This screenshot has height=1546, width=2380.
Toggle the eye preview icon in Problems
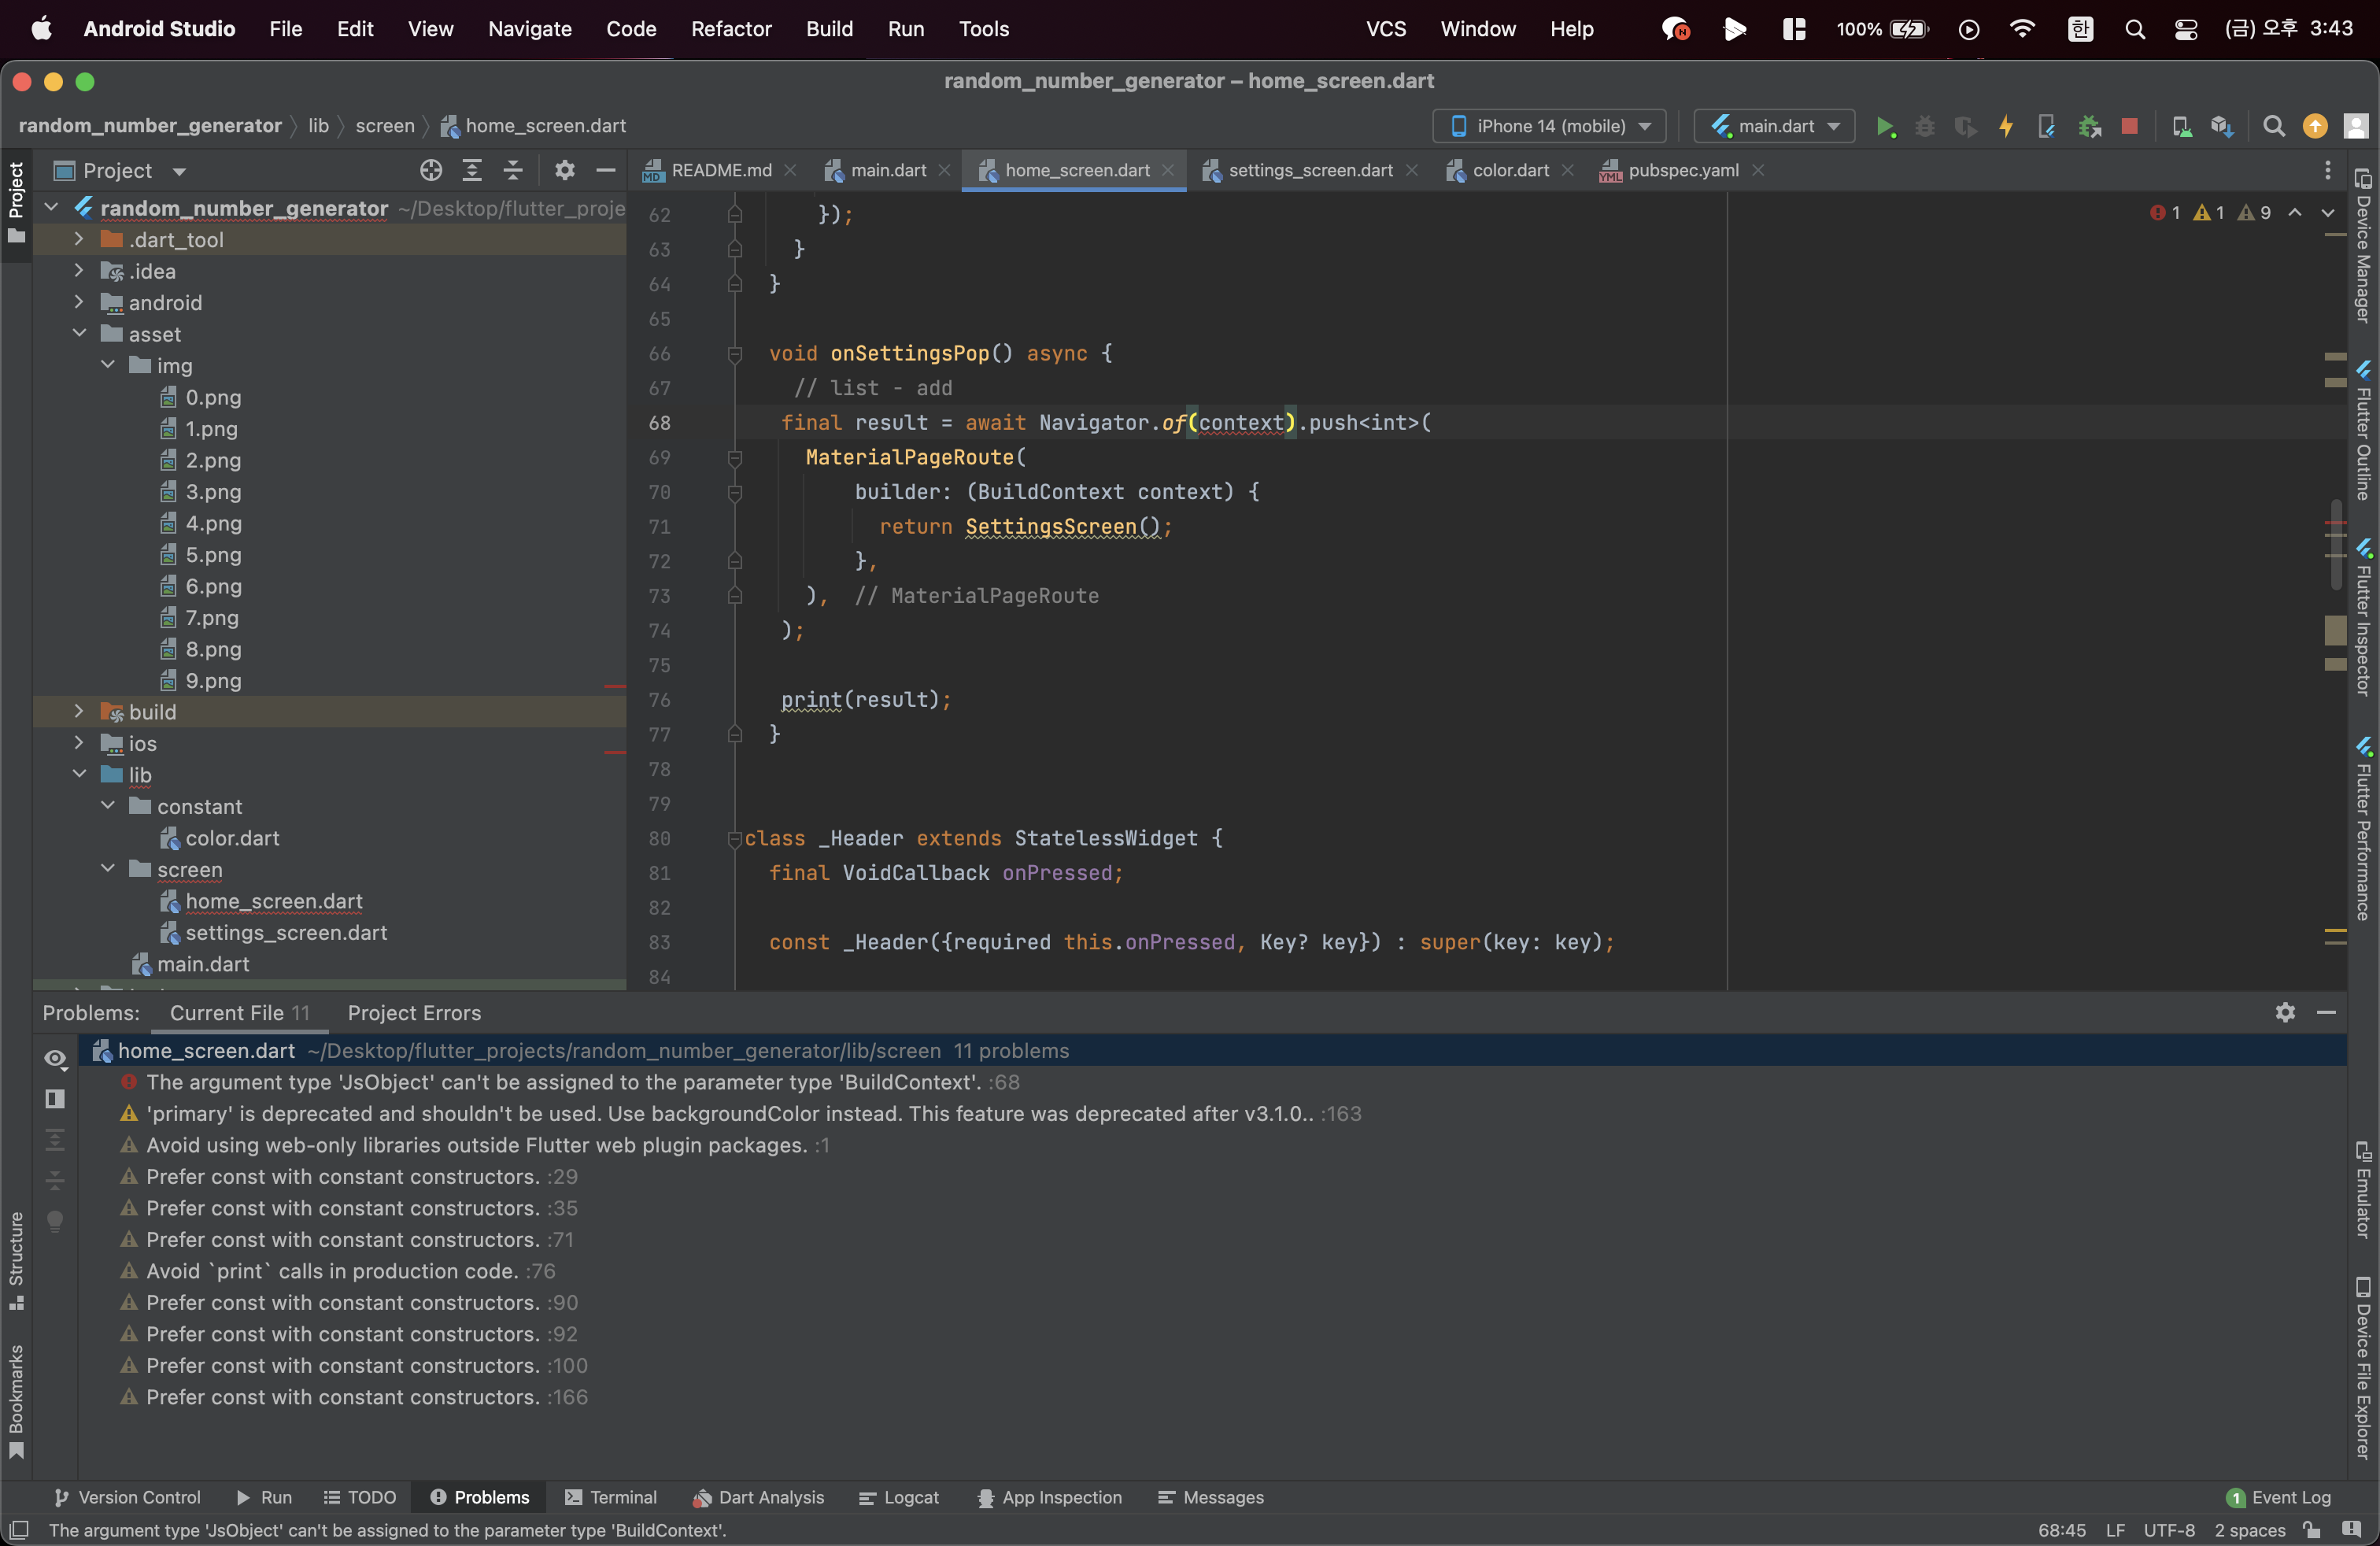point(55,1058)
